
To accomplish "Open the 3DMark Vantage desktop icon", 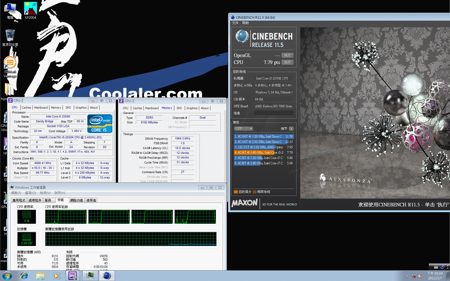I will (x=10, y=67).
